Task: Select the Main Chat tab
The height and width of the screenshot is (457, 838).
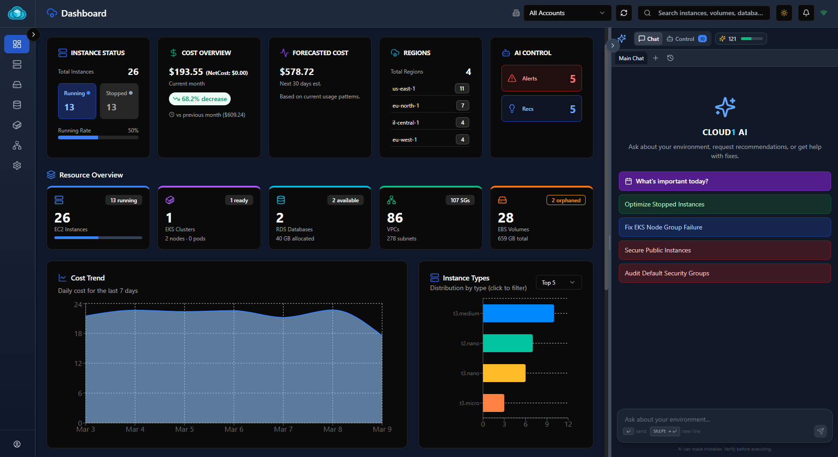Action: click(x=631, y=58)
